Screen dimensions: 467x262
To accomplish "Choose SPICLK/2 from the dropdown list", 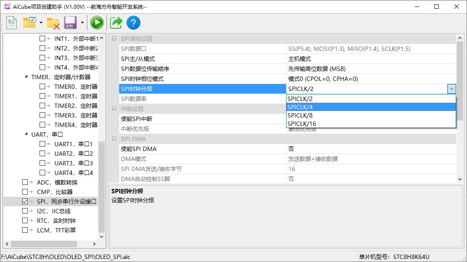I will click(x=371, y=99).
